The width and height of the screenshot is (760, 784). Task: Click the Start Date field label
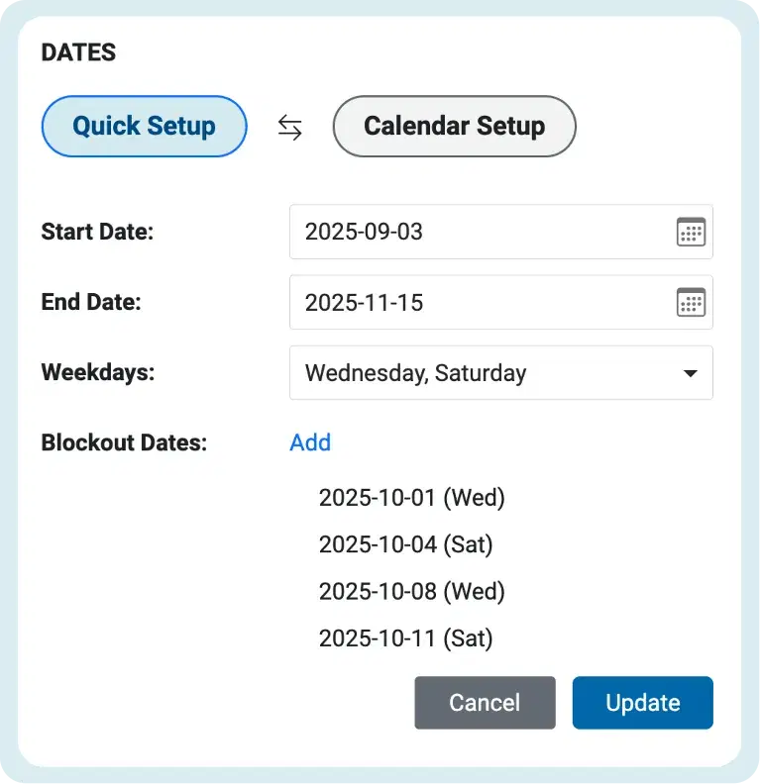pyautogui.click(x=97, y=232)
